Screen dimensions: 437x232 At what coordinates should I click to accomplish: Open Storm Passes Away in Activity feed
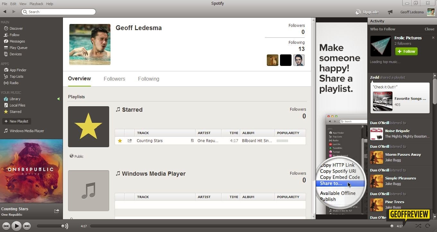[403, 155]
